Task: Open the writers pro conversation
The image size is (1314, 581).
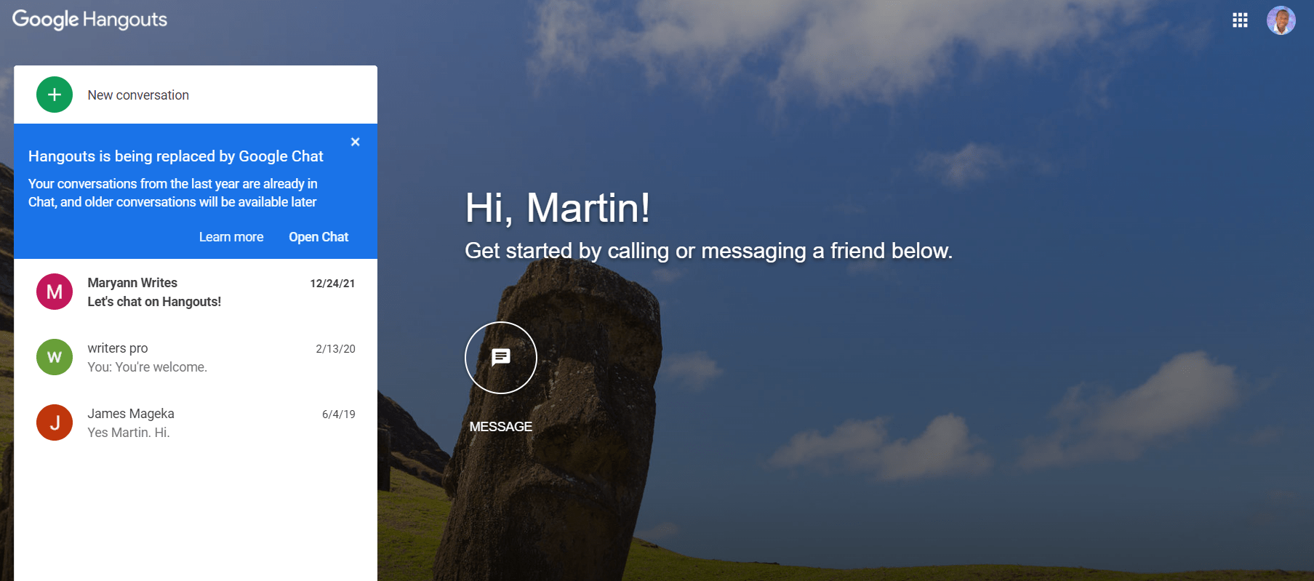Action: pyautogui.click(x=196, y=357)
